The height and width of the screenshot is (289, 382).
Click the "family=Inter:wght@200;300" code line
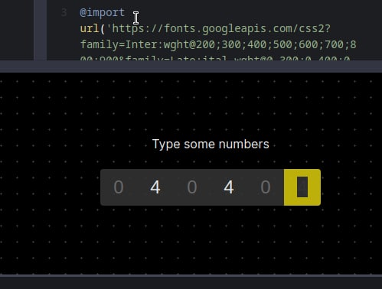(218, 44)
